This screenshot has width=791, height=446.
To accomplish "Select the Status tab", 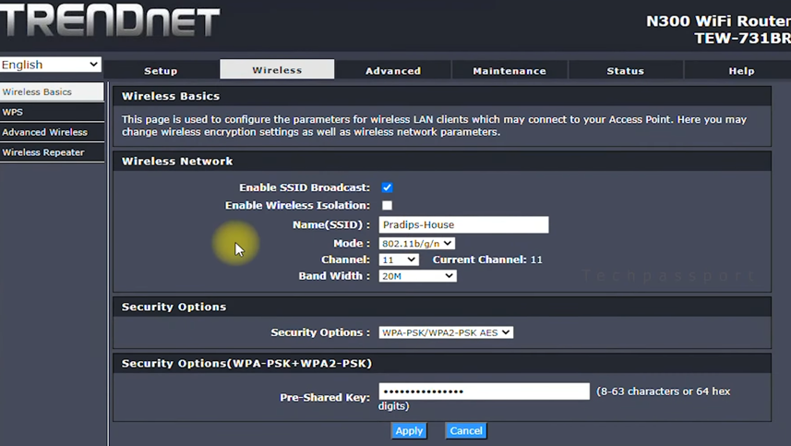I will coord(625,70).
